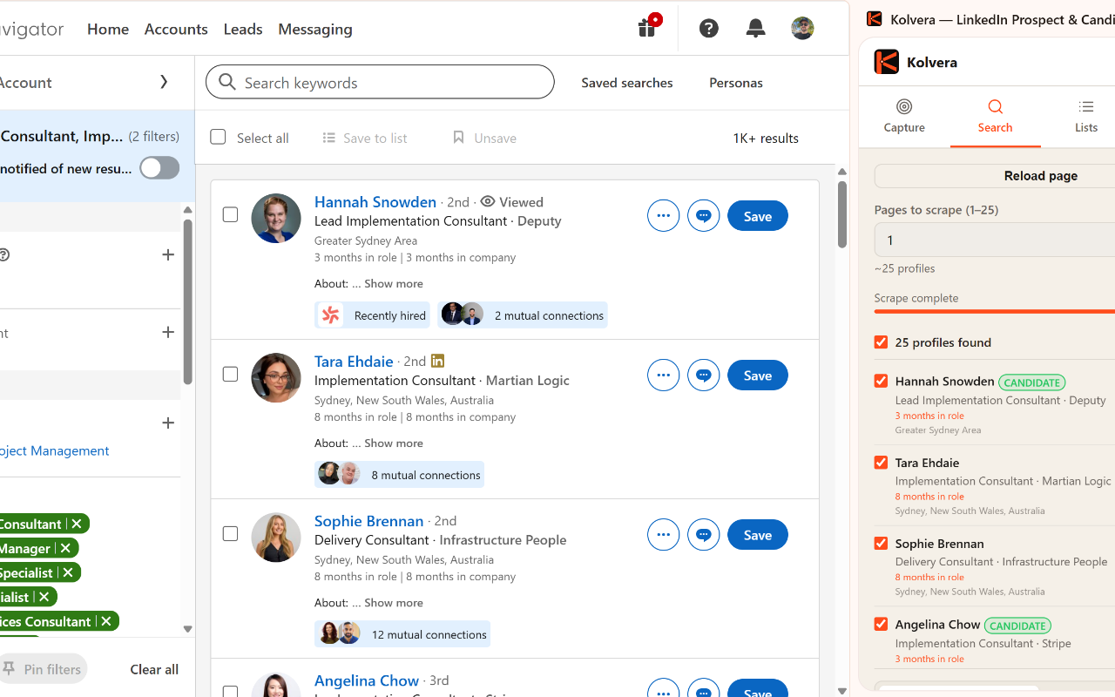
Task: Click the chevron next to the Account tab
Action: [x=164, y=82]
